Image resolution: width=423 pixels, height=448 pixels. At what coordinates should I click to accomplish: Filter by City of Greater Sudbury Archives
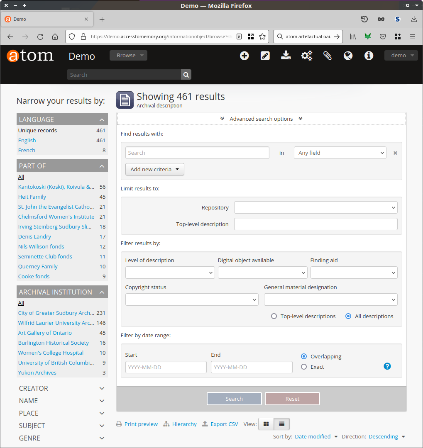coord(56,313)
